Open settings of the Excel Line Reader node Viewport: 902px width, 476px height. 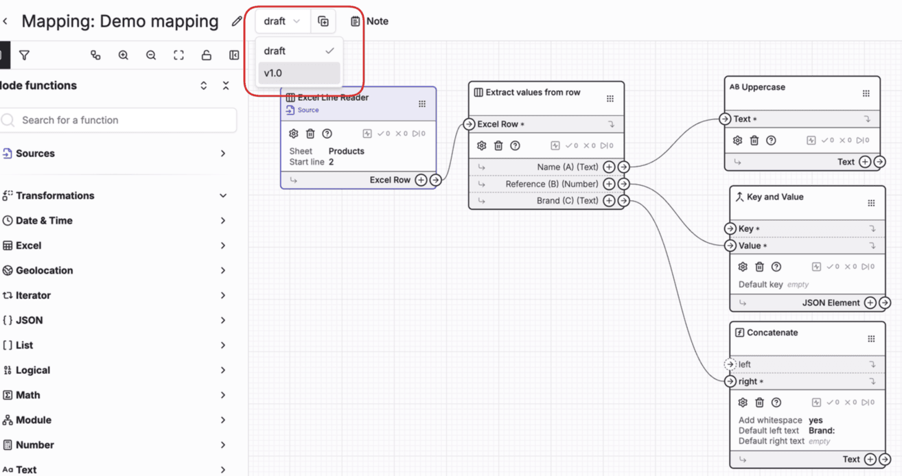tap(294, 134)
